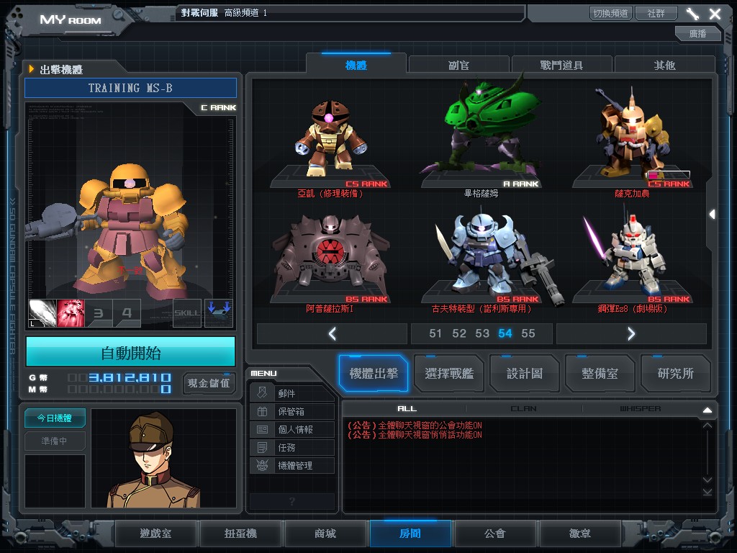
Task: Open 徽章 badges in bottom navigation
Action: tap(580, 534)
